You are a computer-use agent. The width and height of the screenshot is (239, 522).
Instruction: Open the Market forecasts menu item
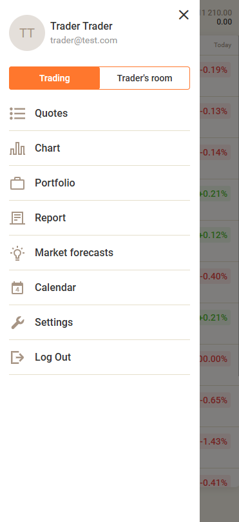99,253
